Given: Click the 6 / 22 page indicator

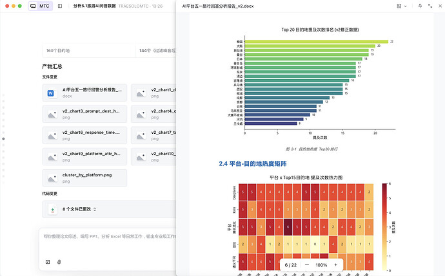Looking at the screenshot, I should tap(292, 265).
